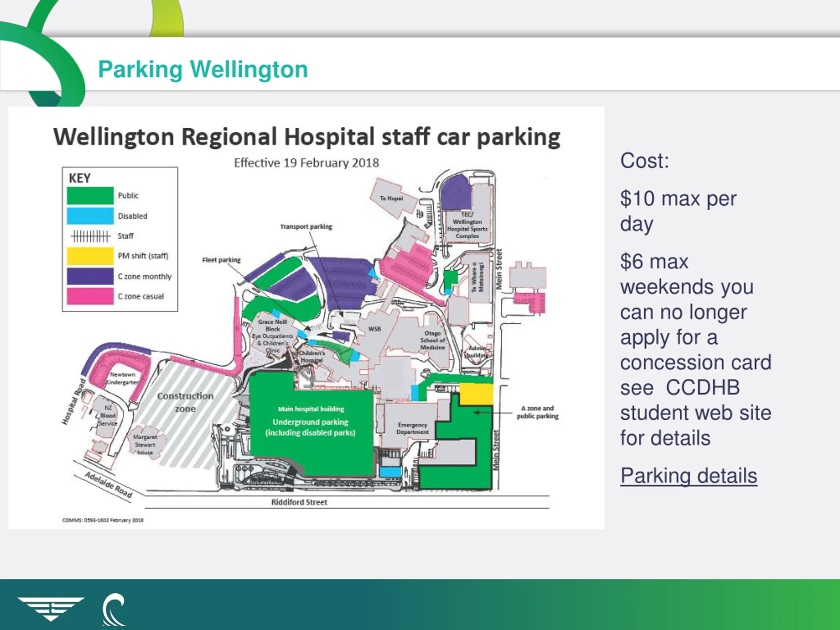Click the wave crest logo in footer
840x630 pixels.
tap(114, 609)
